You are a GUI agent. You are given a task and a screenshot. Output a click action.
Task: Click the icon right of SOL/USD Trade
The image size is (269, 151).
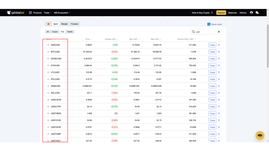pyautogui.click(x=219, y=93)
